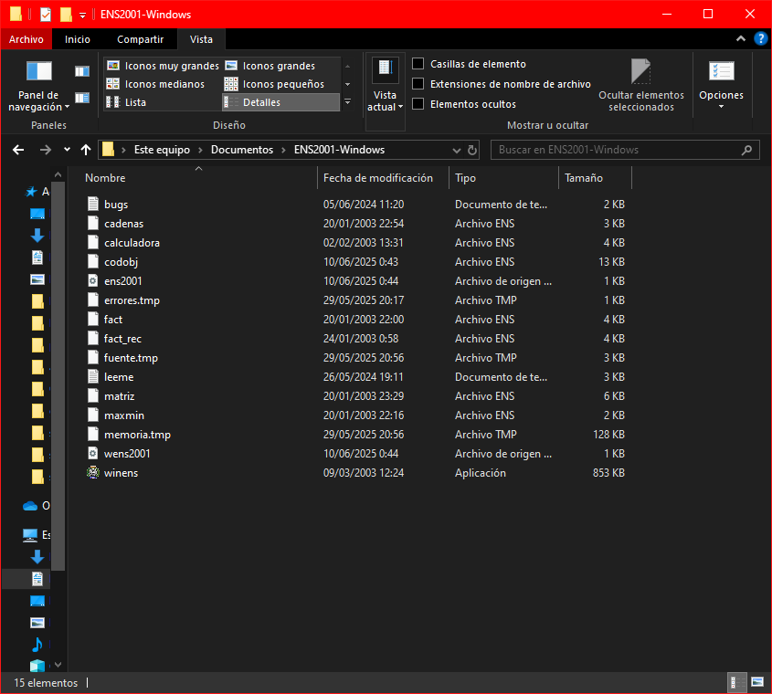Enable Casillas de elemento checkbox
The height and width of the screenshot is (694, 772).
(x=418, y=64)
